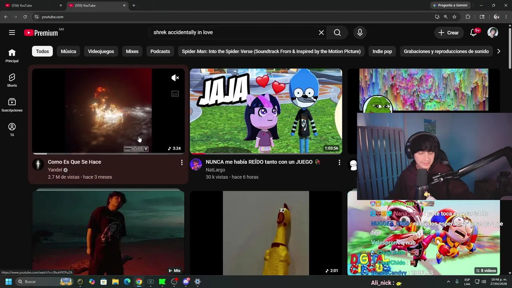Reload the page in Chrome
Screen dimensions: 512x288
pos(25,17)
